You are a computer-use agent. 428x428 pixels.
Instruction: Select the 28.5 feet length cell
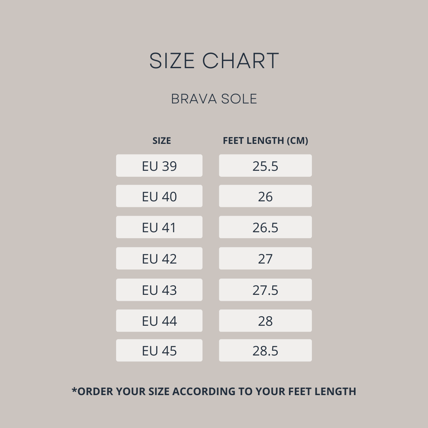[266, 350]
